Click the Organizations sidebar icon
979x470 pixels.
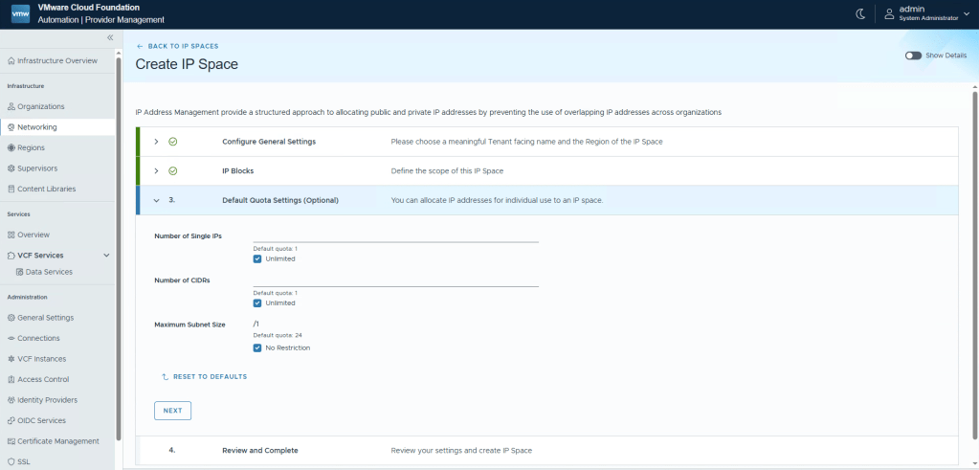[11, 106]
